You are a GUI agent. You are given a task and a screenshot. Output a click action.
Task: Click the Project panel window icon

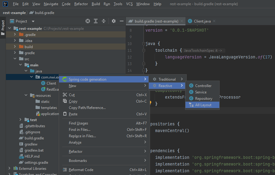pyautogui.click(x=12, y=21)
